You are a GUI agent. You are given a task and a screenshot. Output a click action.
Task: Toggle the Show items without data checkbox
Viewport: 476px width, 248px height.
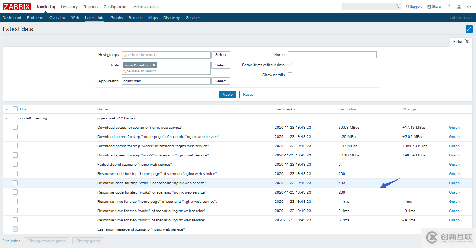290,65
